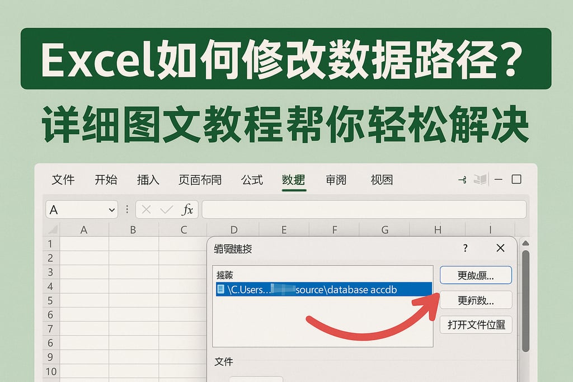Click the 更新数据 button
The width and height of the screenshot is (573, 382).
(x=476, y=300)
